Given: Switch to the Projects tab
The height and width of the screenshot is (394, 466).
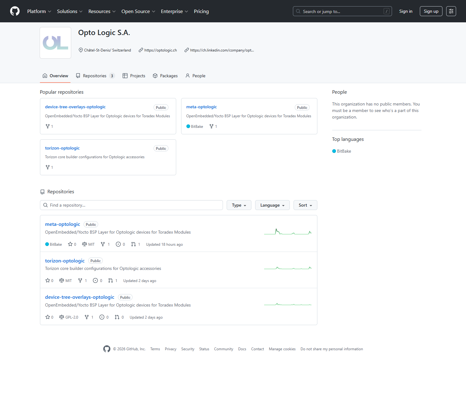Looking at the screenshot, I should coord(134,76).
